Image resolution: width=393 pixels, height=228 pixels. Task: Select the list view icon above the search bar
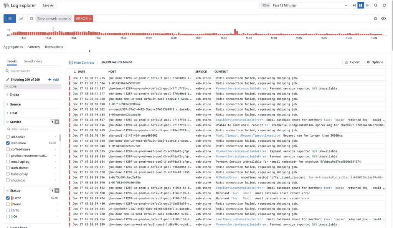[x=9, y=18]
